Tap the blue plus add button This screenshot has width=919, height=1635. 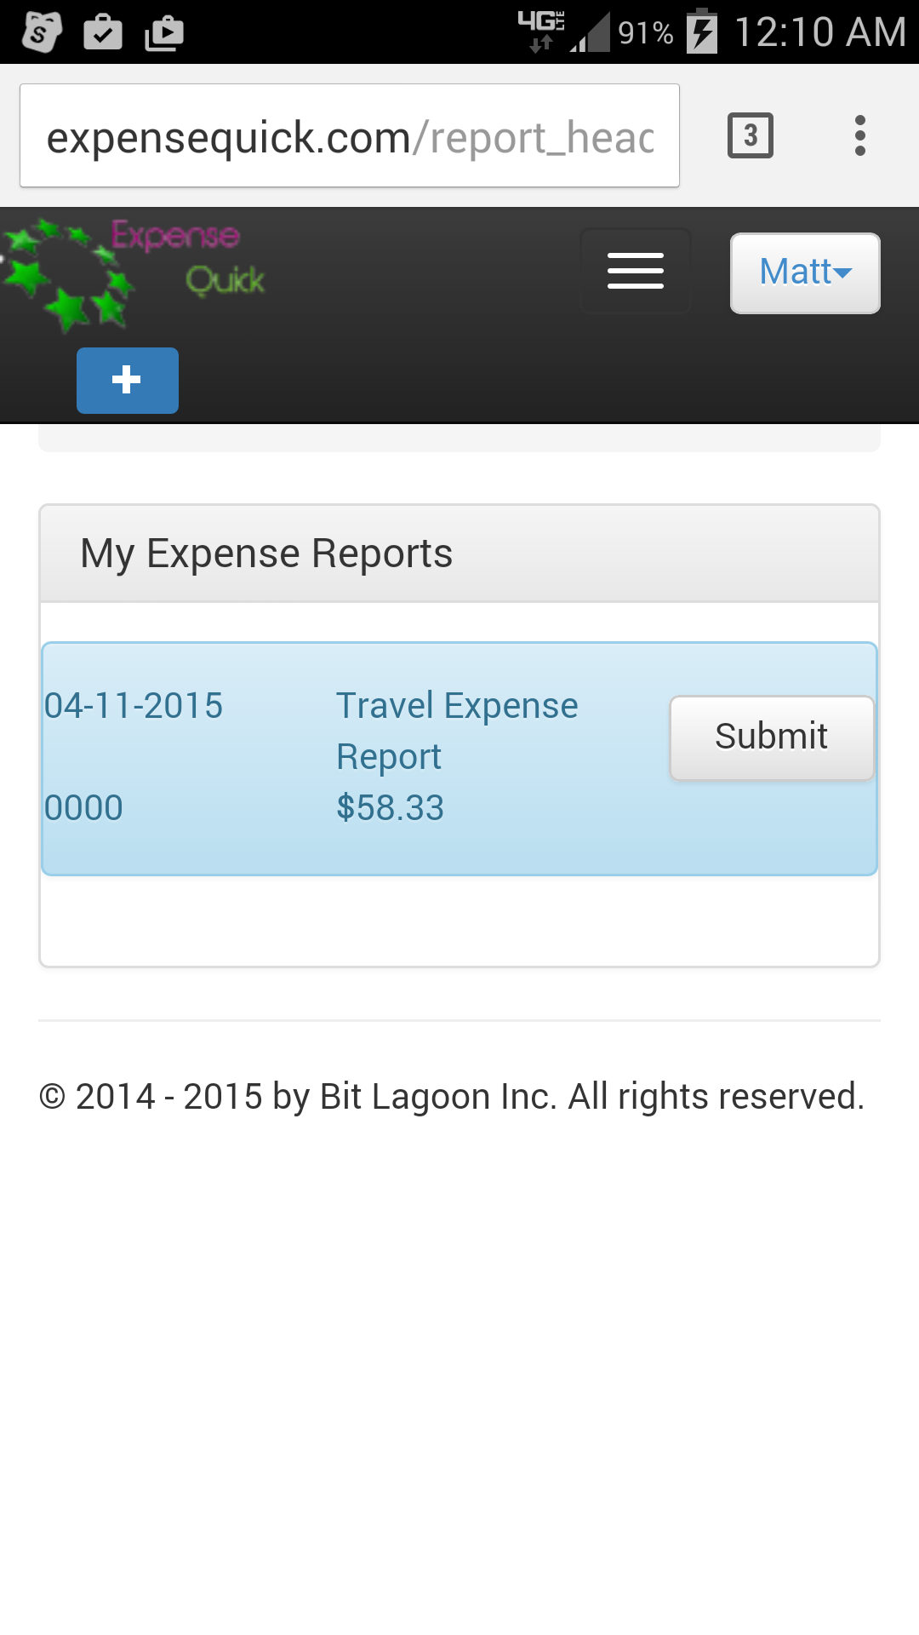[x=128, y=381]
